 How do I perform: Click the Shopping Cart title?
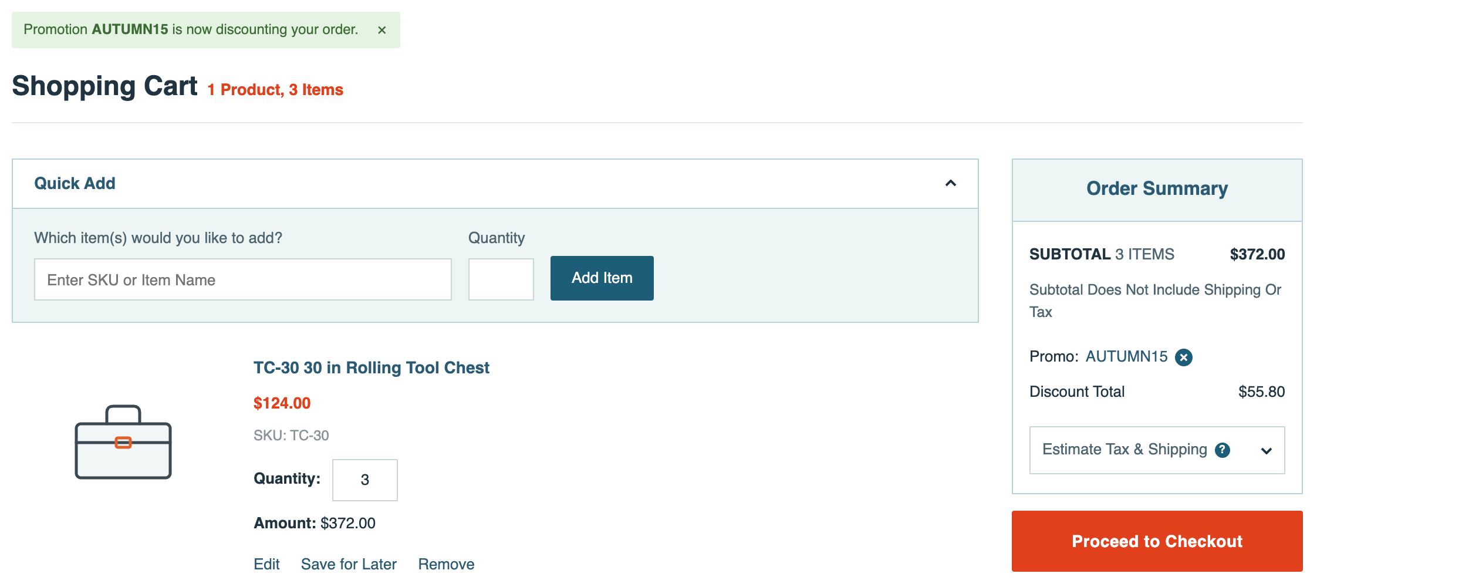(x=104, y=86)
